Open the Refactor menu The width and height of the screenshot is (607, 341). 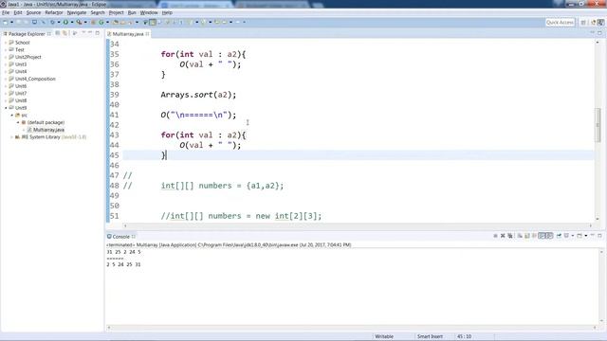(x=54, y=12)
